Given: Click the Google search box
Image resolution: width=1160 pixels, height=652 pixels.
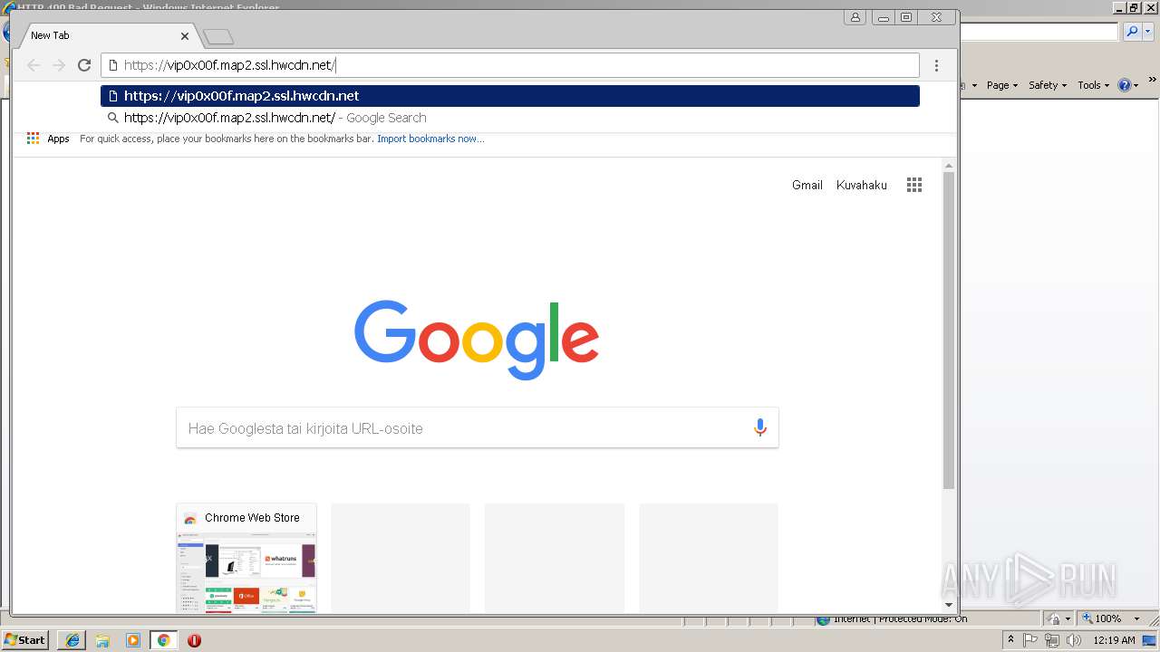Looking at the screenshot, I should click(x=478, y=428).
